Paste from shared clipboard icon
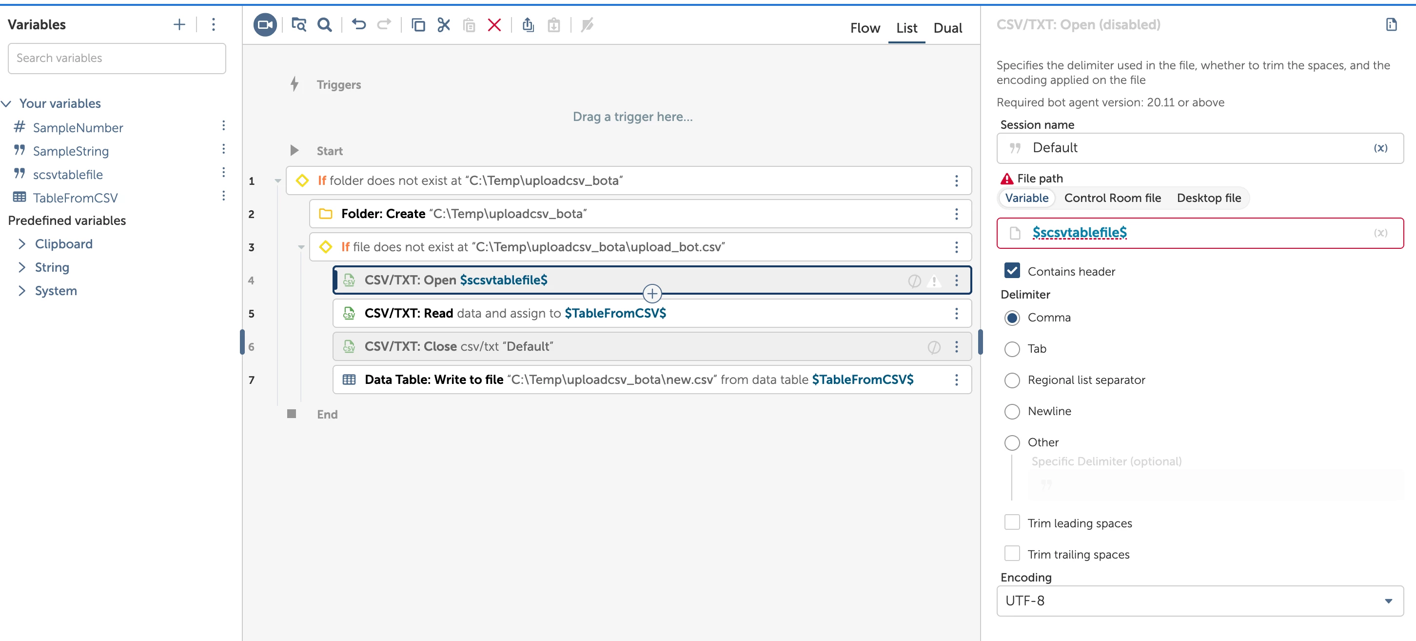Viewport: 1416px width, 641px height. 553,25
